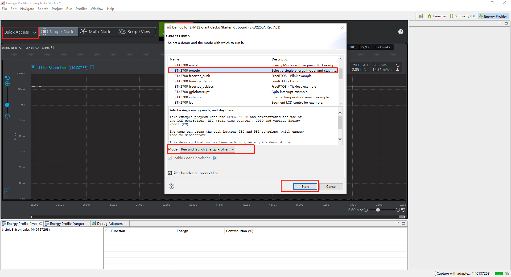Select the STK3700 freertos_blink demo
The width and height of the screenshot is (511, 277).
pos(253,76)
